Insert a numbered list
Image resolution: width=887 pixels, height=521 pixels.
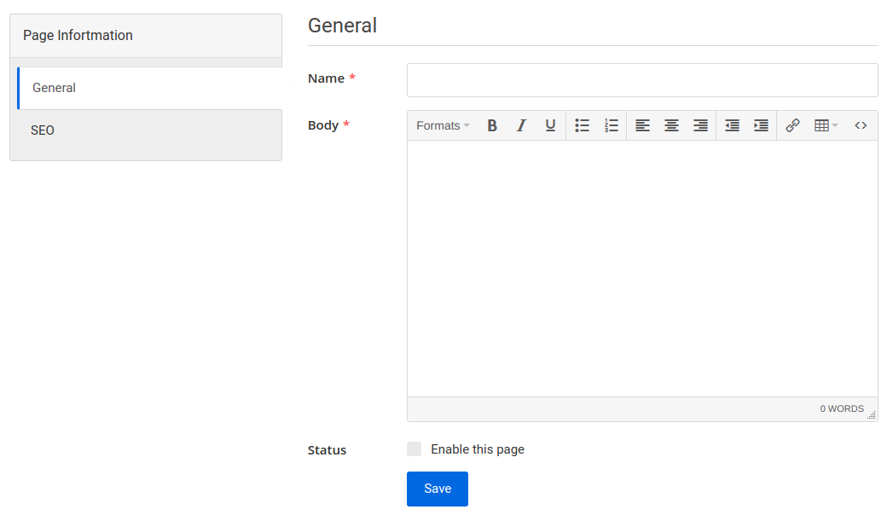pos(611,125)
